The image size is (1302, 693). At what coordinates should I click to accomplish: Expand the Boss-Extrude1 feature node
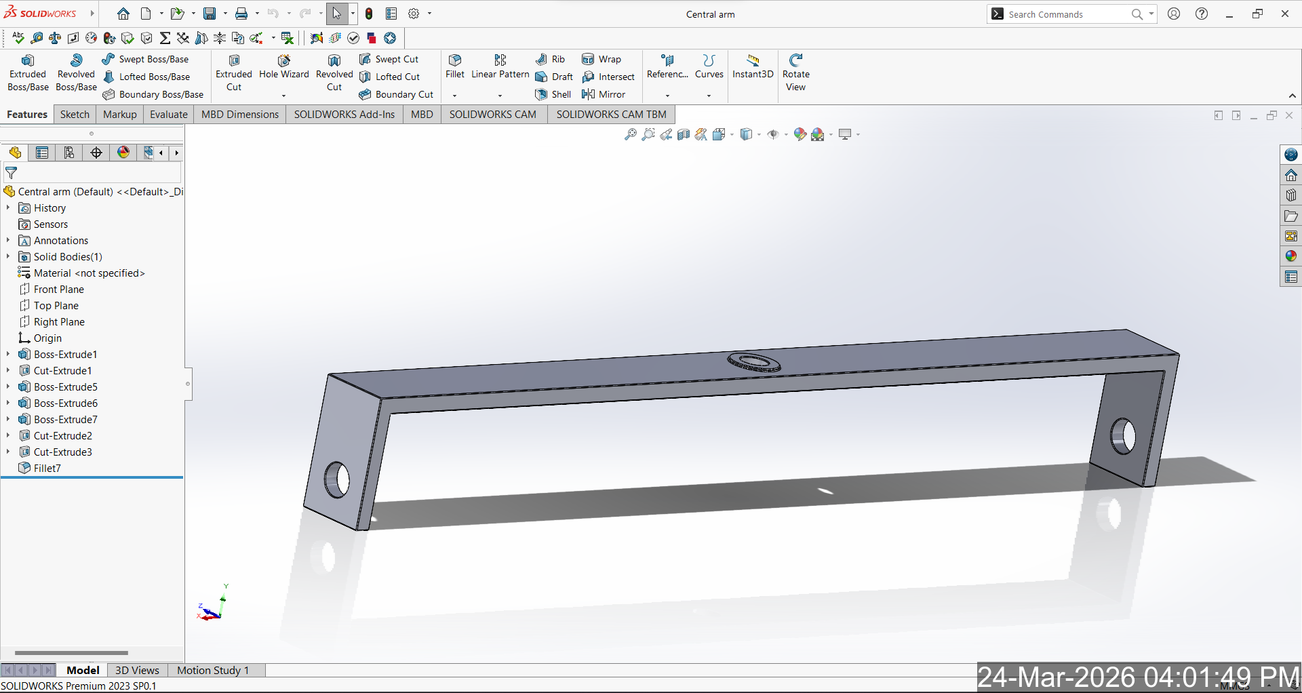[8, 354]
